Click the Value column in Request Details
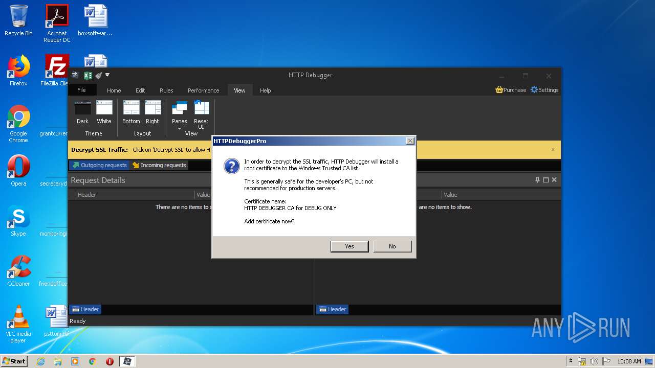 [x=204, y=195]
